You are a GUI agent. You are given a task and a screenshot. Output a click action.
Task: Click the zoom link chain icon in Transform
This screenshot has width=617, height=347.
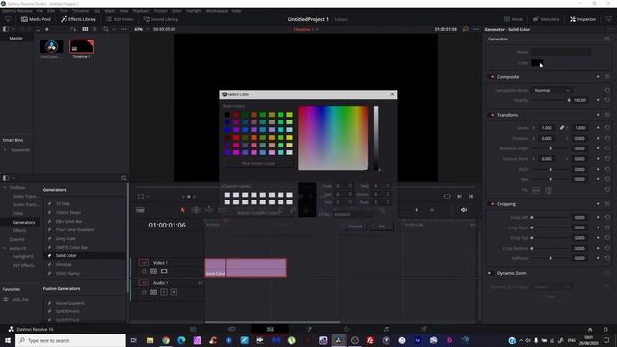pyautogui.click(x=562, y=128)
